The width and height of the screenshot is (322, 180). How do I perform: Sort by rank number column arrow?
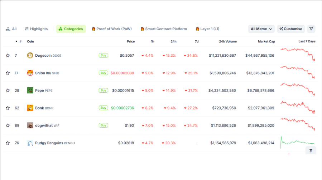point(16,41)
